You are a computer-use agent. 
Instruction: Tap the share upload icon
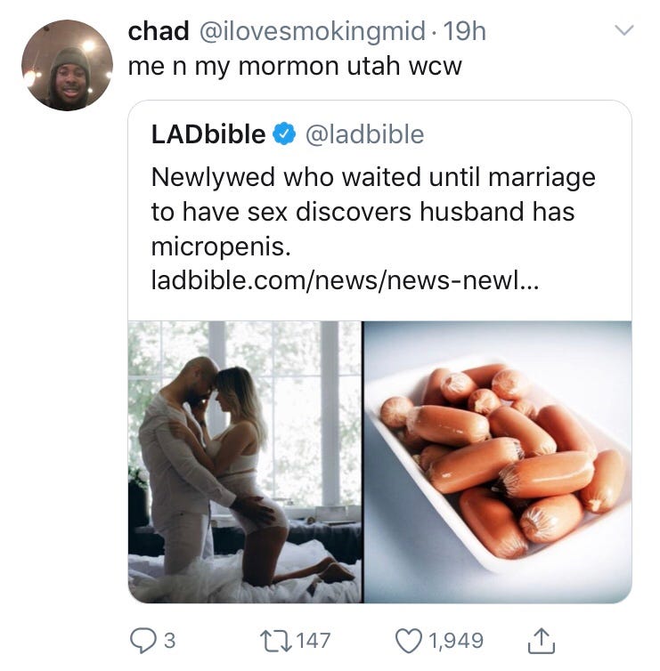(x=542, y=640)
